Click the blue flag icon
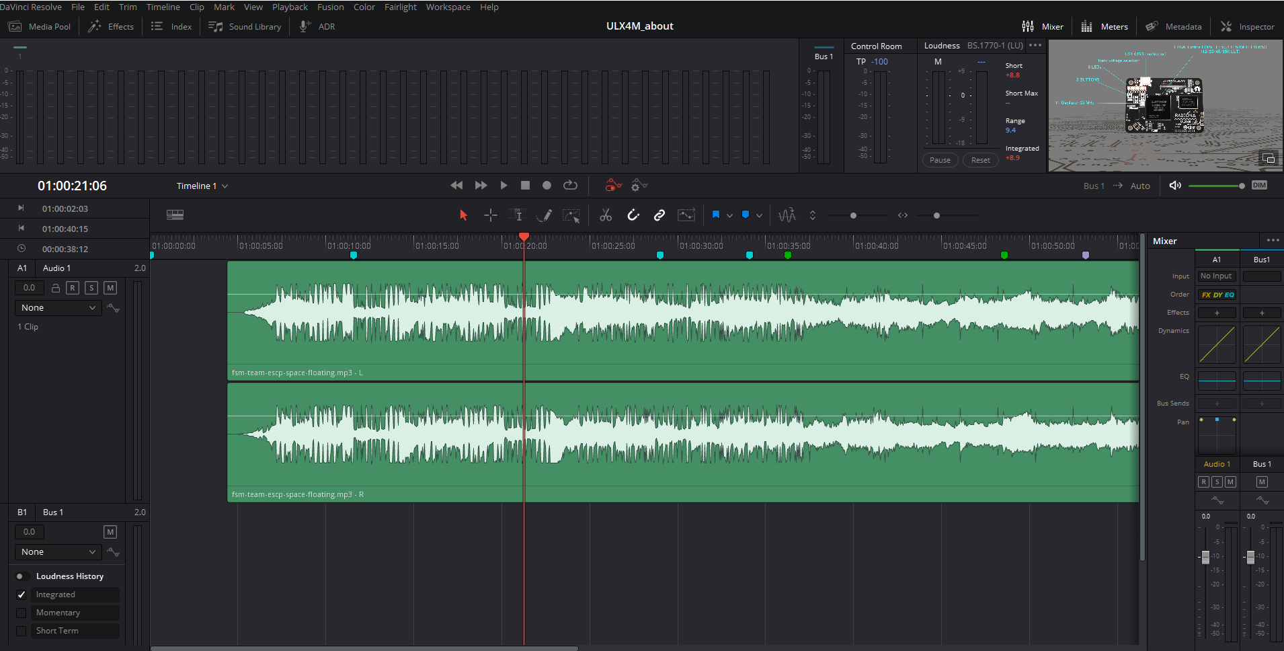Image resolution: width=1284 pixels, height=651 pixels. (716, 215)
